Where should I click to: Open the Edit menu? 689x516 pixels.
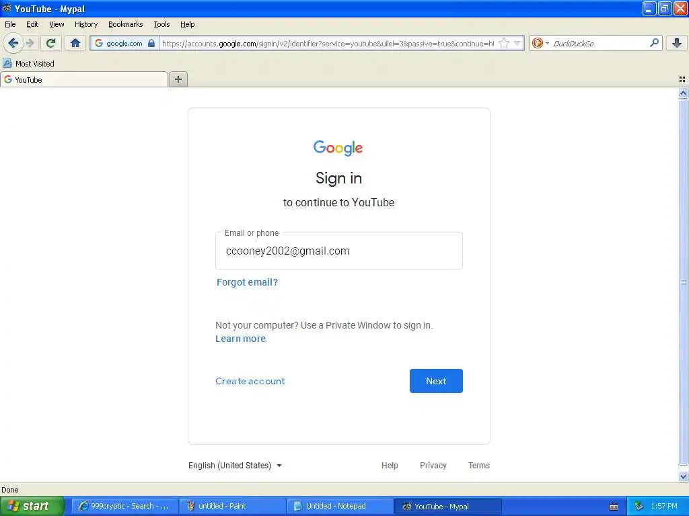[32, 24]
